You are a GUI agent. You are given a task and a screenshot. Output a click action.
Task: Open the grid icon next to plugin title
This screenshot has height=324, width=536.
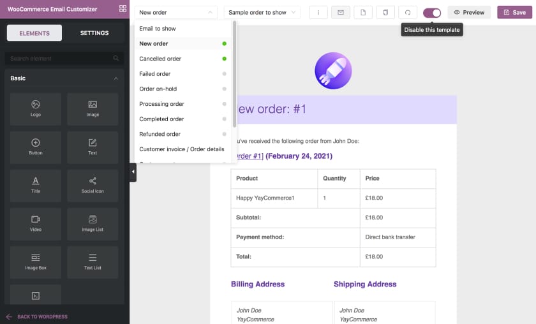click(x=123, y=9)
